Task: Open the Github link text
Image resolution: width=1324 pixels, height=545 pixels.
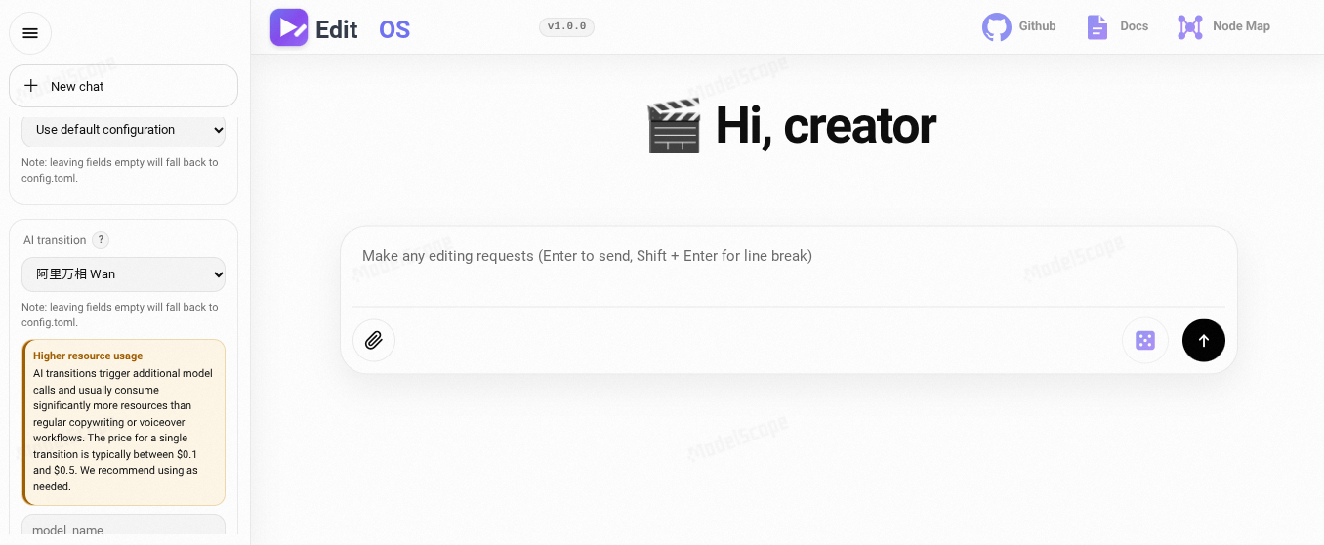Action: [x=1037, y=26]
